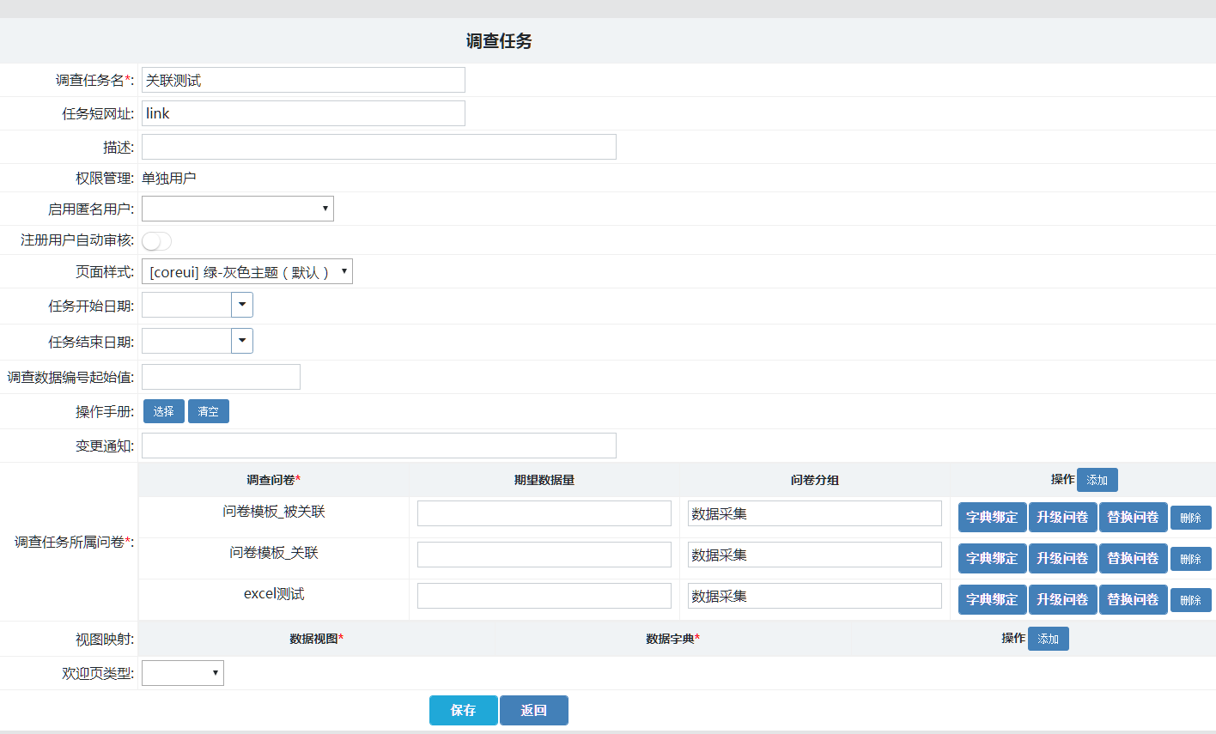Click 删除 for excel测试 row
The width and height of the screenshot is (1216, 734).
[x=1190, y=600]
